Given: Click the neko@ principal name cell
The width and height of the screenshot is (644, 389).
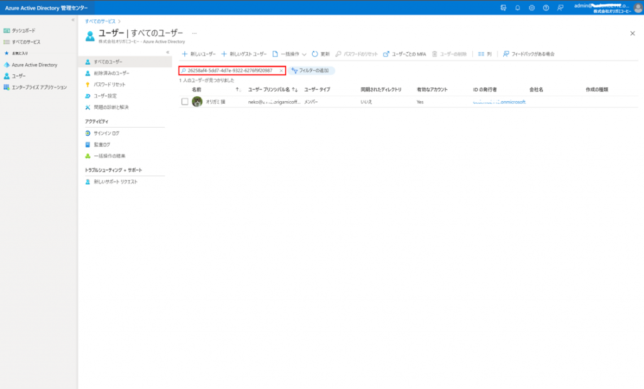Looking at the screenshot, I should click(x=274, y=102).
